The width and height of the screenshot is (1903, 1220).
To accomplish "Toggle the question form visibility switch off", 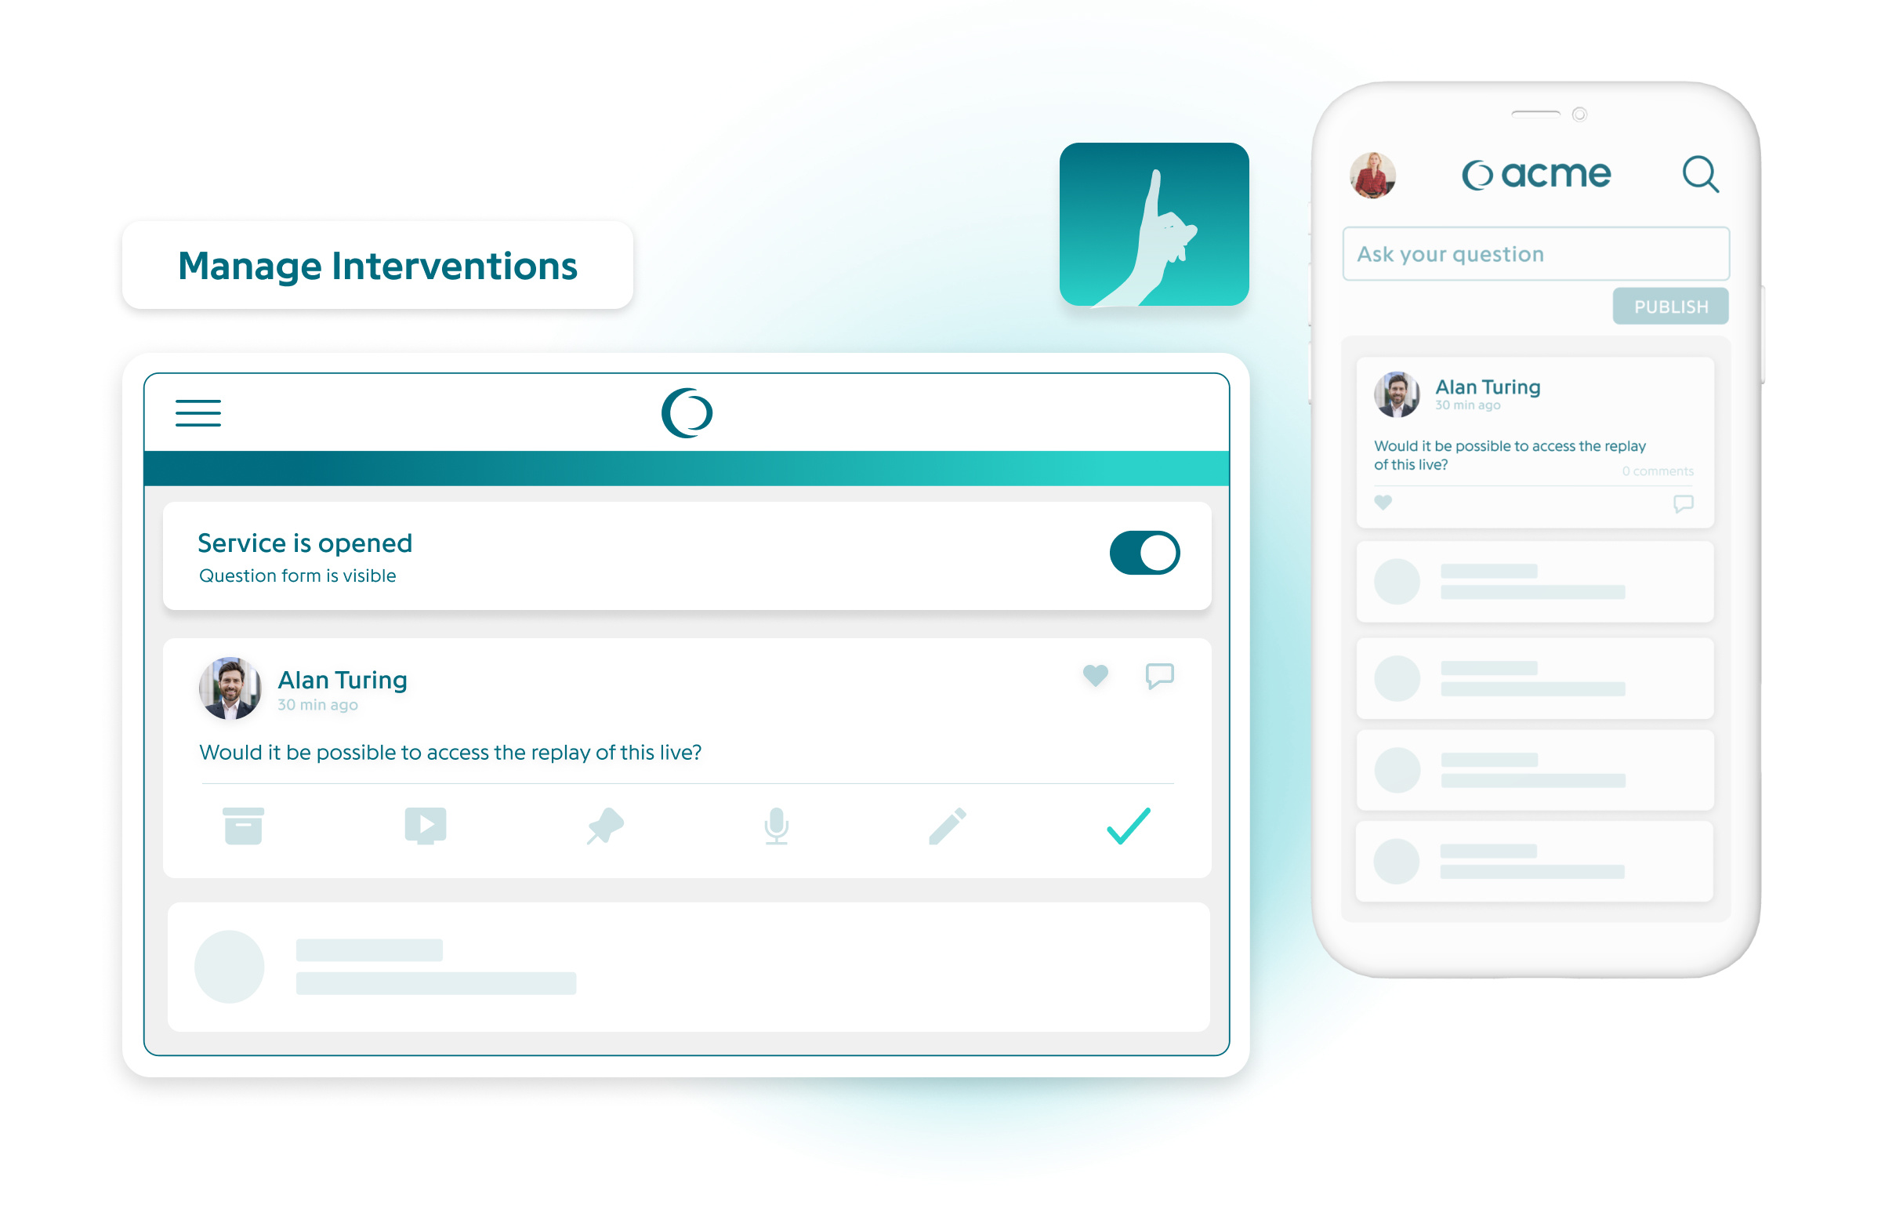I will click(x=1144, y=551).
